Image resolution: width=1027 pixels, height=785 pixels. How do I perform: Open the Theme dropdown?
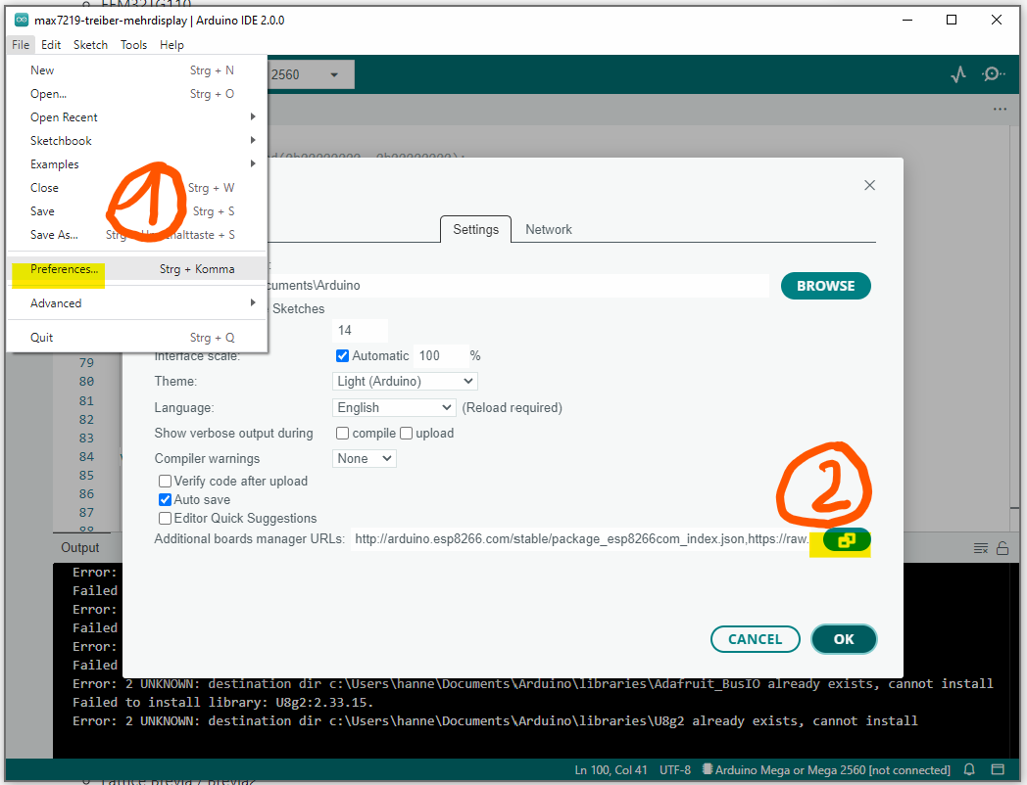click(405, 381)
